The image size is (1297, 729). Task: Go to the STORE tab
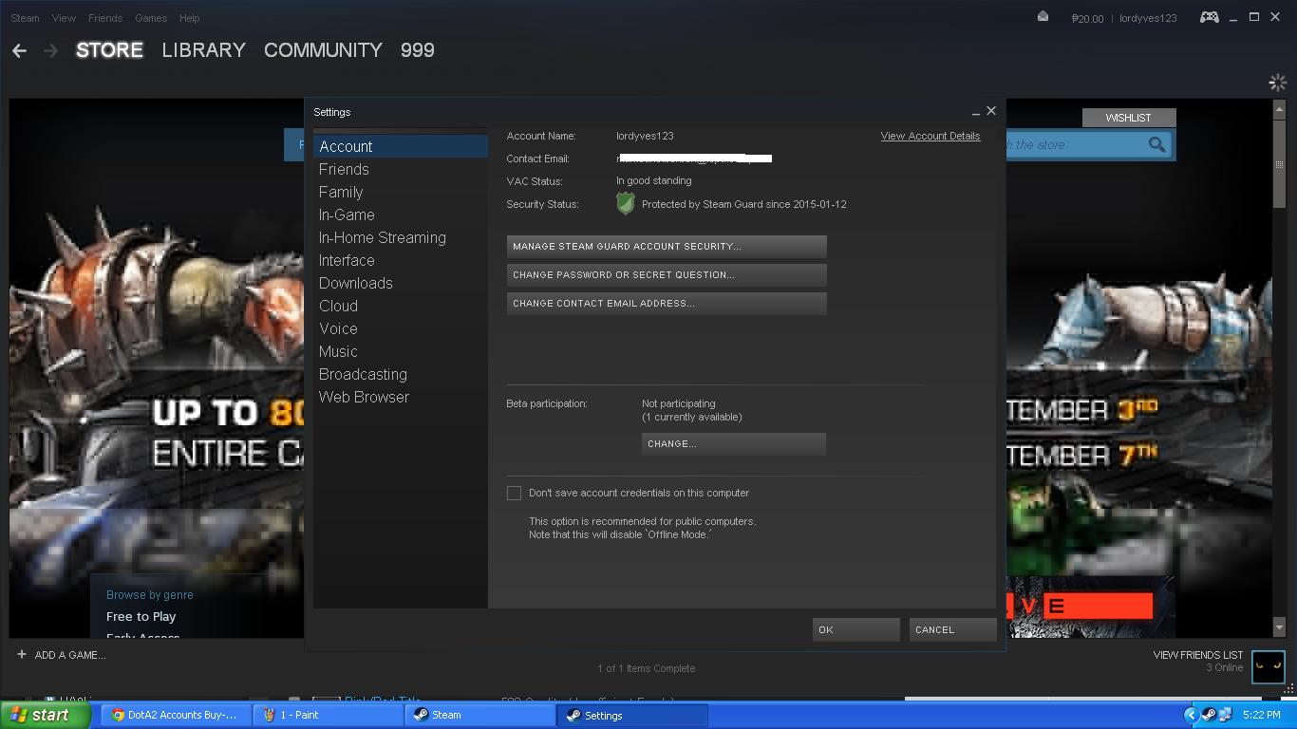[x=109, y=50]
